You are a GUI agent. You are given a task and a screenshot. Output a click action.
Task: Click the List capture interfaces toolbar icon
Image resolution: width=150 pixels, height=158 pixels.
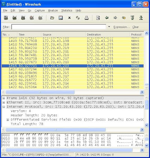coord(6,18)
